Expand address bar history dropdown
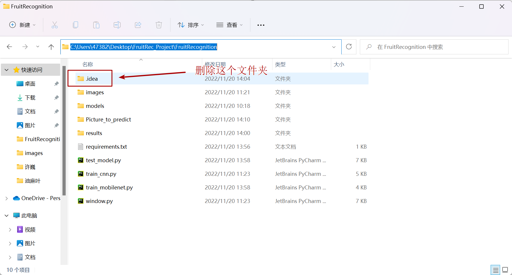 [334, 47]
